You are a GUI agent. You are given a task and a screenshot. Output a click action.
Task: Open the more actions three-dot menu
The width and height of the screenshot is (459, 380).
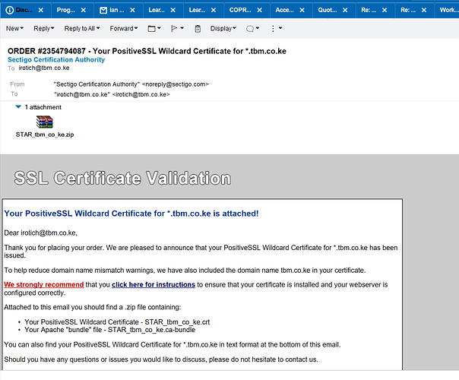point(273,28)
